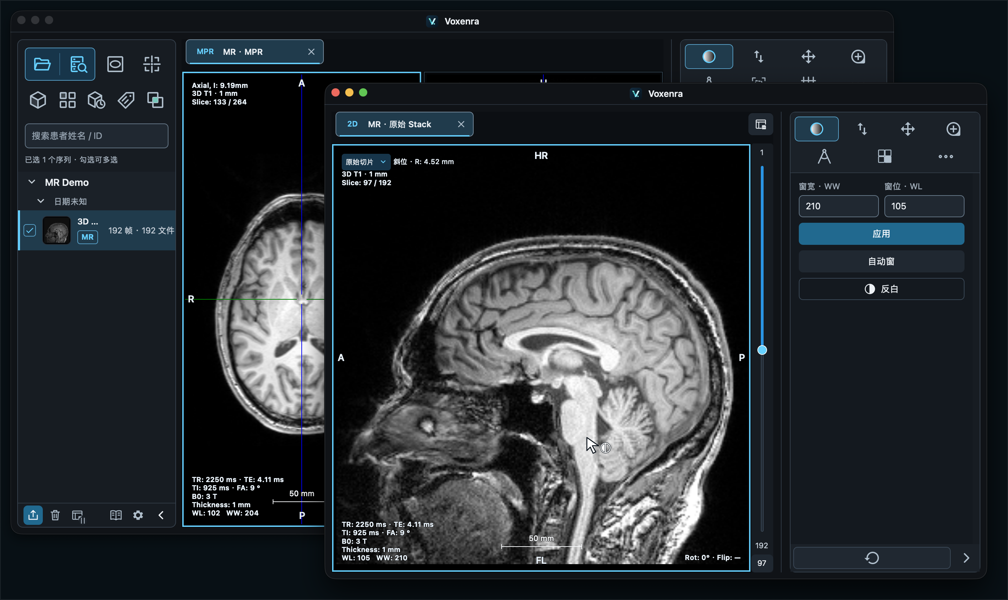Click the tag label icon
Image resolution: width=1008 pixels, height=600 pixels.
pyautogui.click(x=126, y=100)
